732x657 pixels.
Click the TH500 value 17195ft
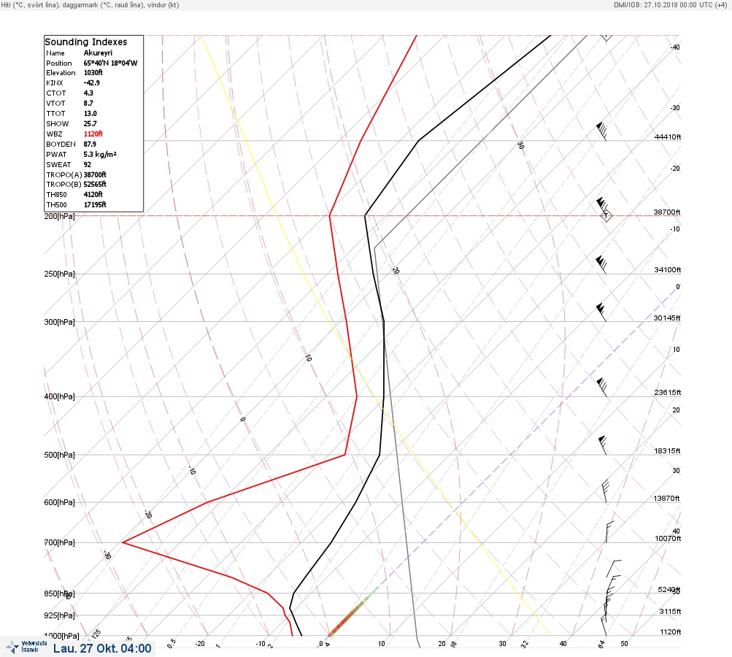[x=95, y=204]
